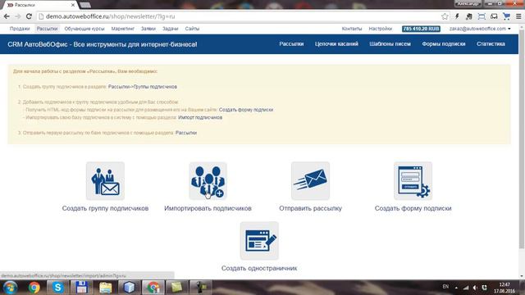Click the Создать одностраничник label
The width and height of the screenshot is (525, 295).
(259, 268)
